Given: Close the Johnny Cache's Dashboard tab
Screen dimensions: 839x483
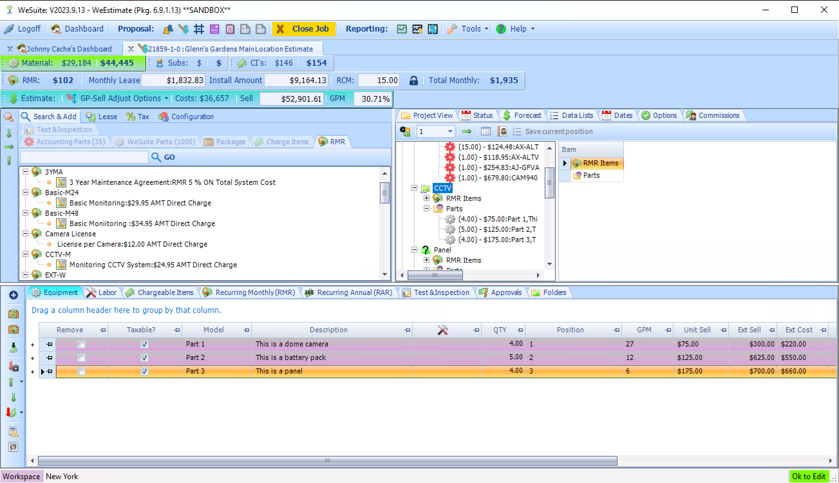Looking at the screenshot, I should point(10,49).
